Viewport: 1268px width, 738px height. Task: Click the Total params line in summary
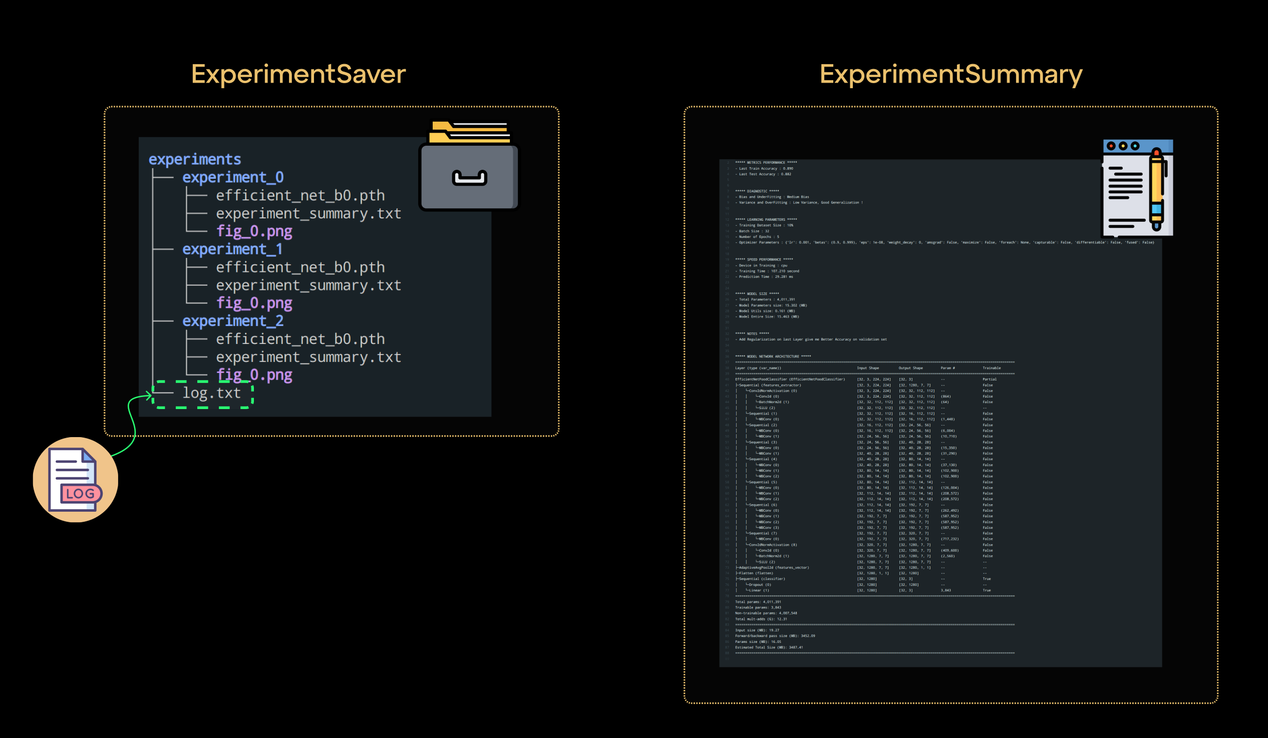(x=758, y=602)
